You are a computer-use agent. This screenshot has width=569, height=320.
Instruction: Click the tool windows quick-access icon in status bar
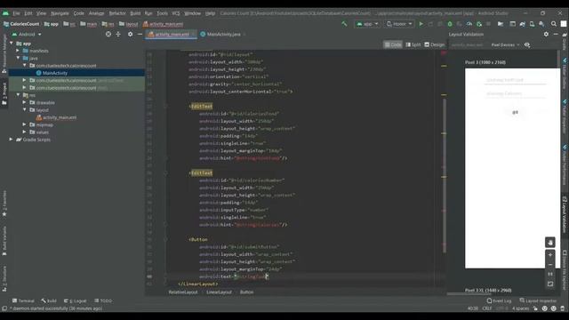[4, 308]
